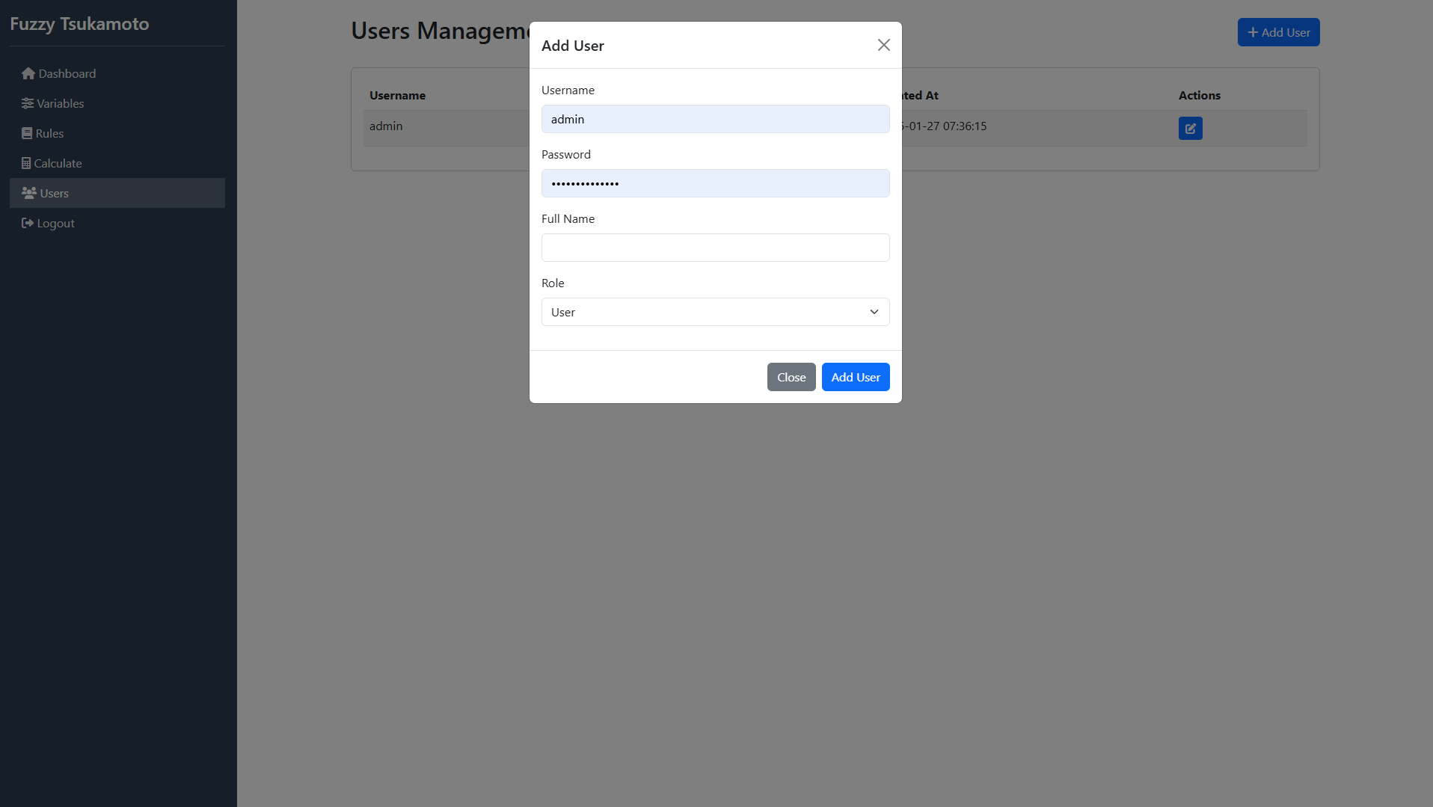Image resolution: width=1433 pixels, height=807 pixels.
Task: Click the Calculate calculator icon
Action: tap(26, 163)
